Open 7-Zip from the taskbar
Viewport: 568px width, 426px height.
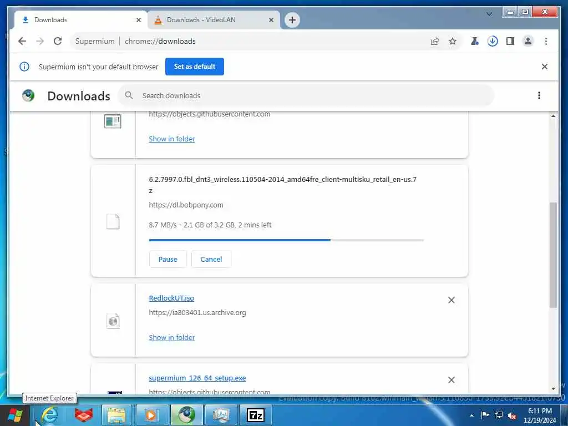pos(256,415)
